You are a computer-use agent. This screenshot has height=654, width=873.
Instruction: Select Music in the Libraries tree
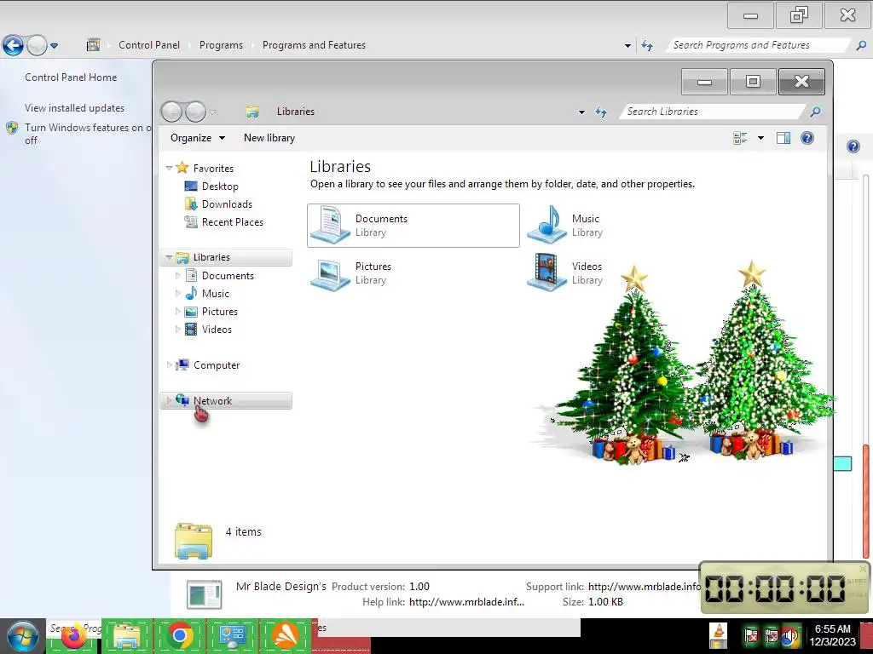(x=216, y=294)
